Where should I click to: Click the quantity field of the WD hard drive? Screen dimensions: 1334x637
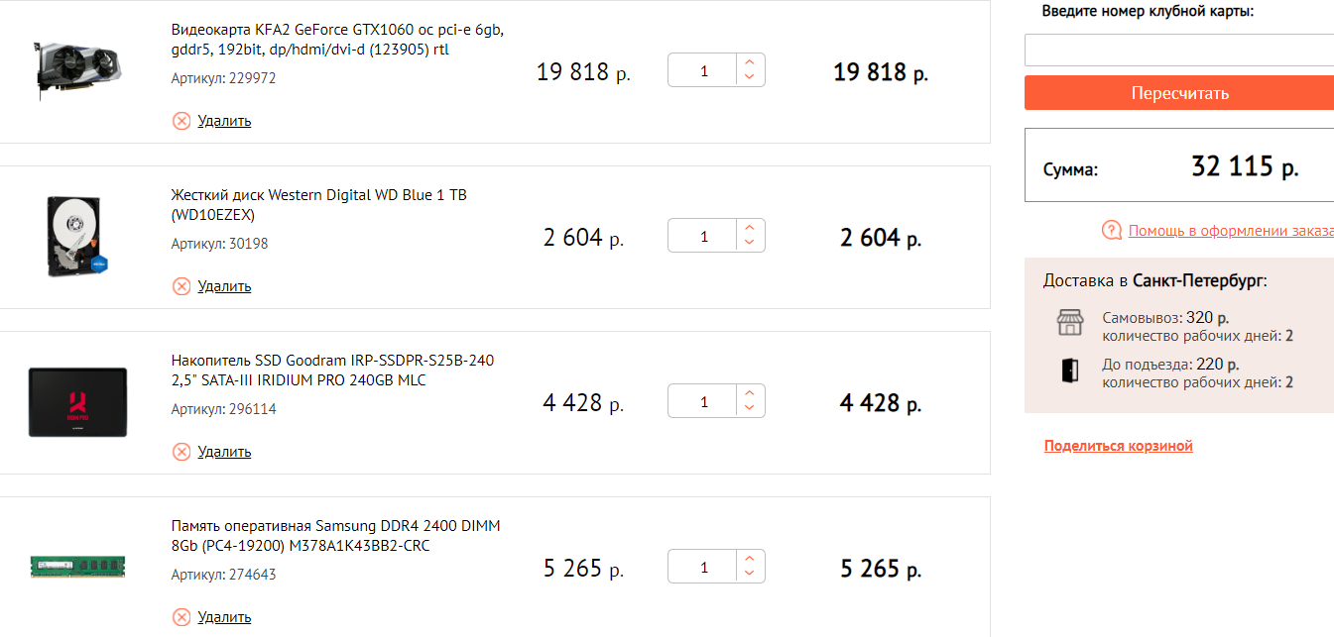703,237
